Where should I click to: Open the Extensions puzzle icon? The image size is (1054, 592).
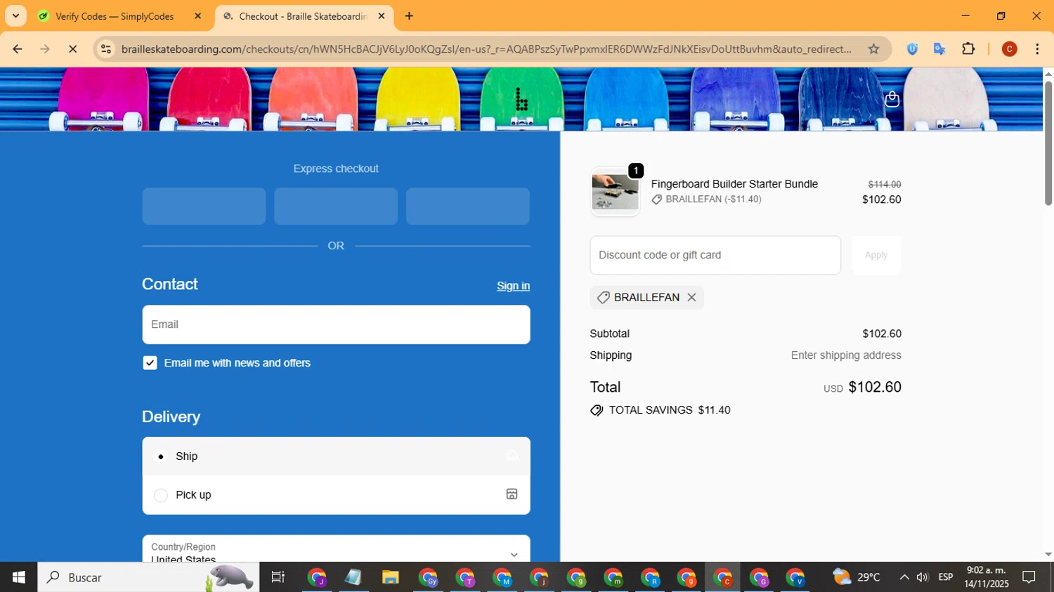pos(968,49)
